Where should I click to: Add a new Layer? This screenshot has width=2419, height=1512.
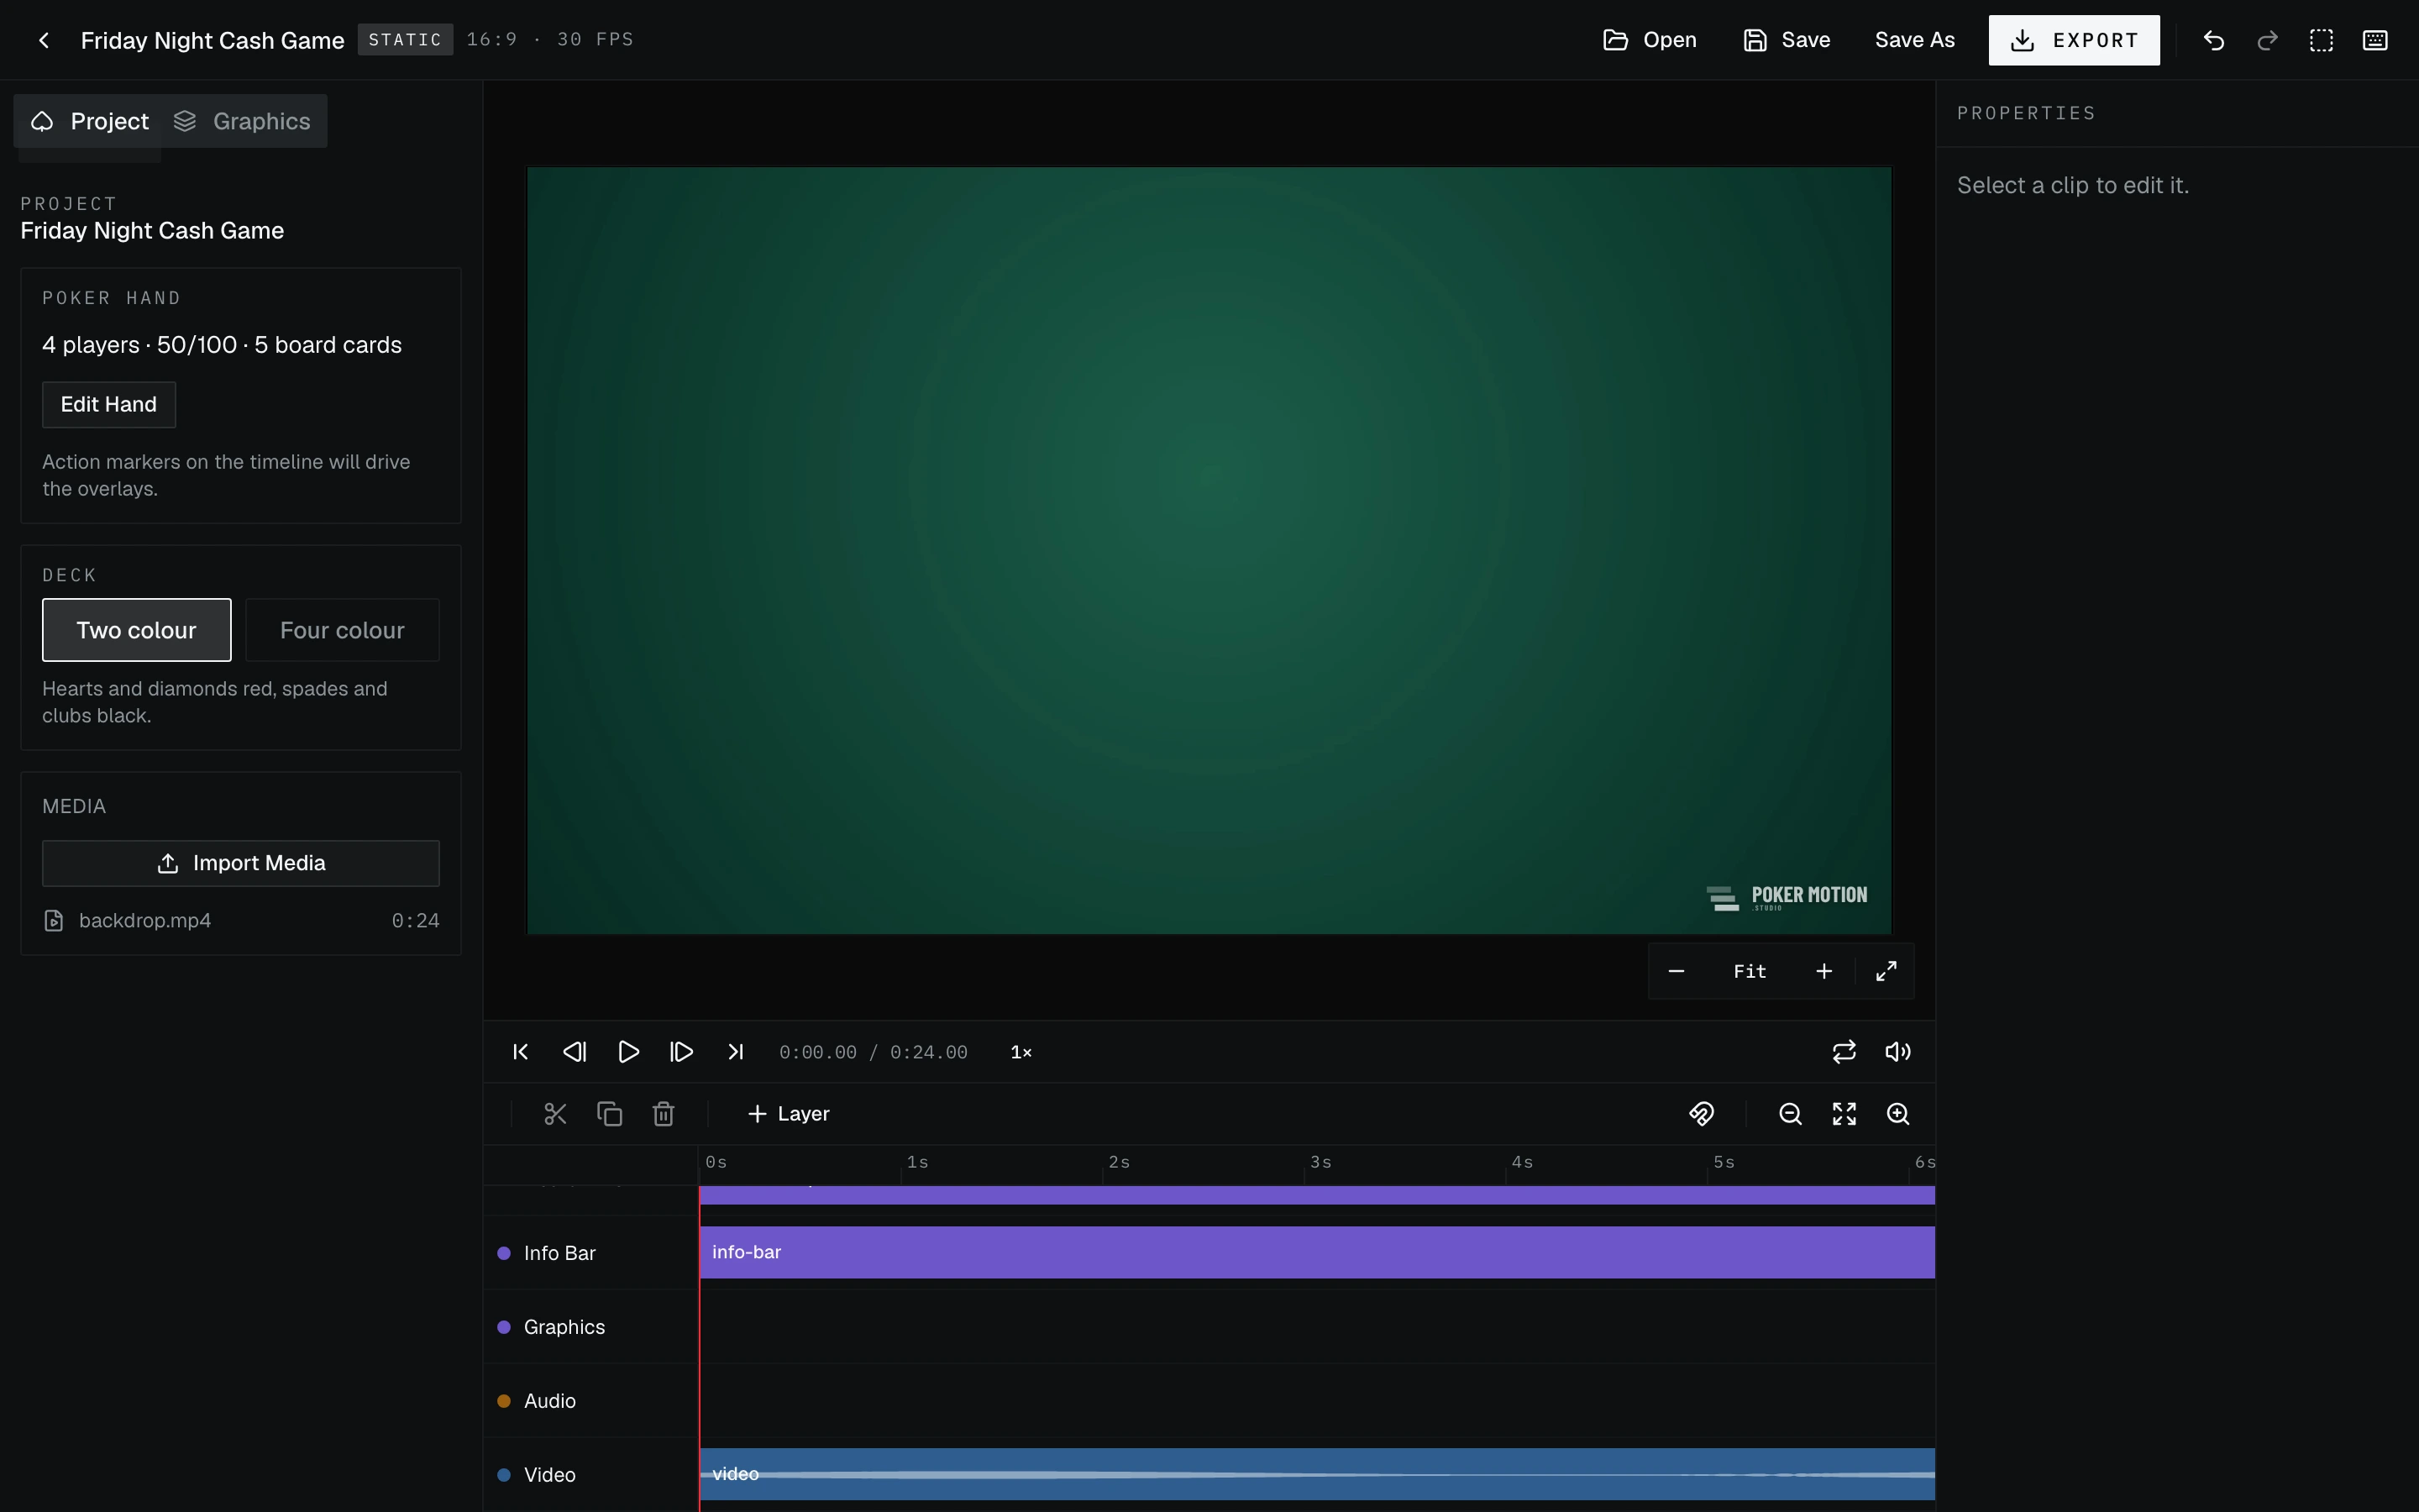[789, 1114]
